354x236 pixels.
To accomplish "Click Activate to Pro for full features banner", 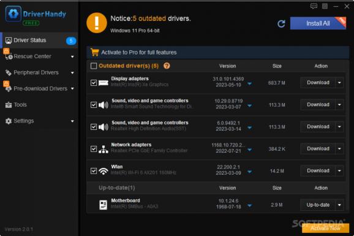I will click(218, 53).
